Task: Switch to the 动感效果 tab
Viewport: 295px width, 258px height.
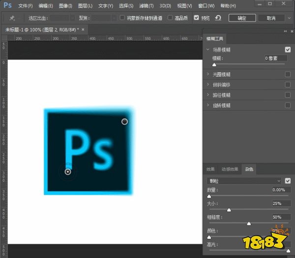Action: (231, 169)
